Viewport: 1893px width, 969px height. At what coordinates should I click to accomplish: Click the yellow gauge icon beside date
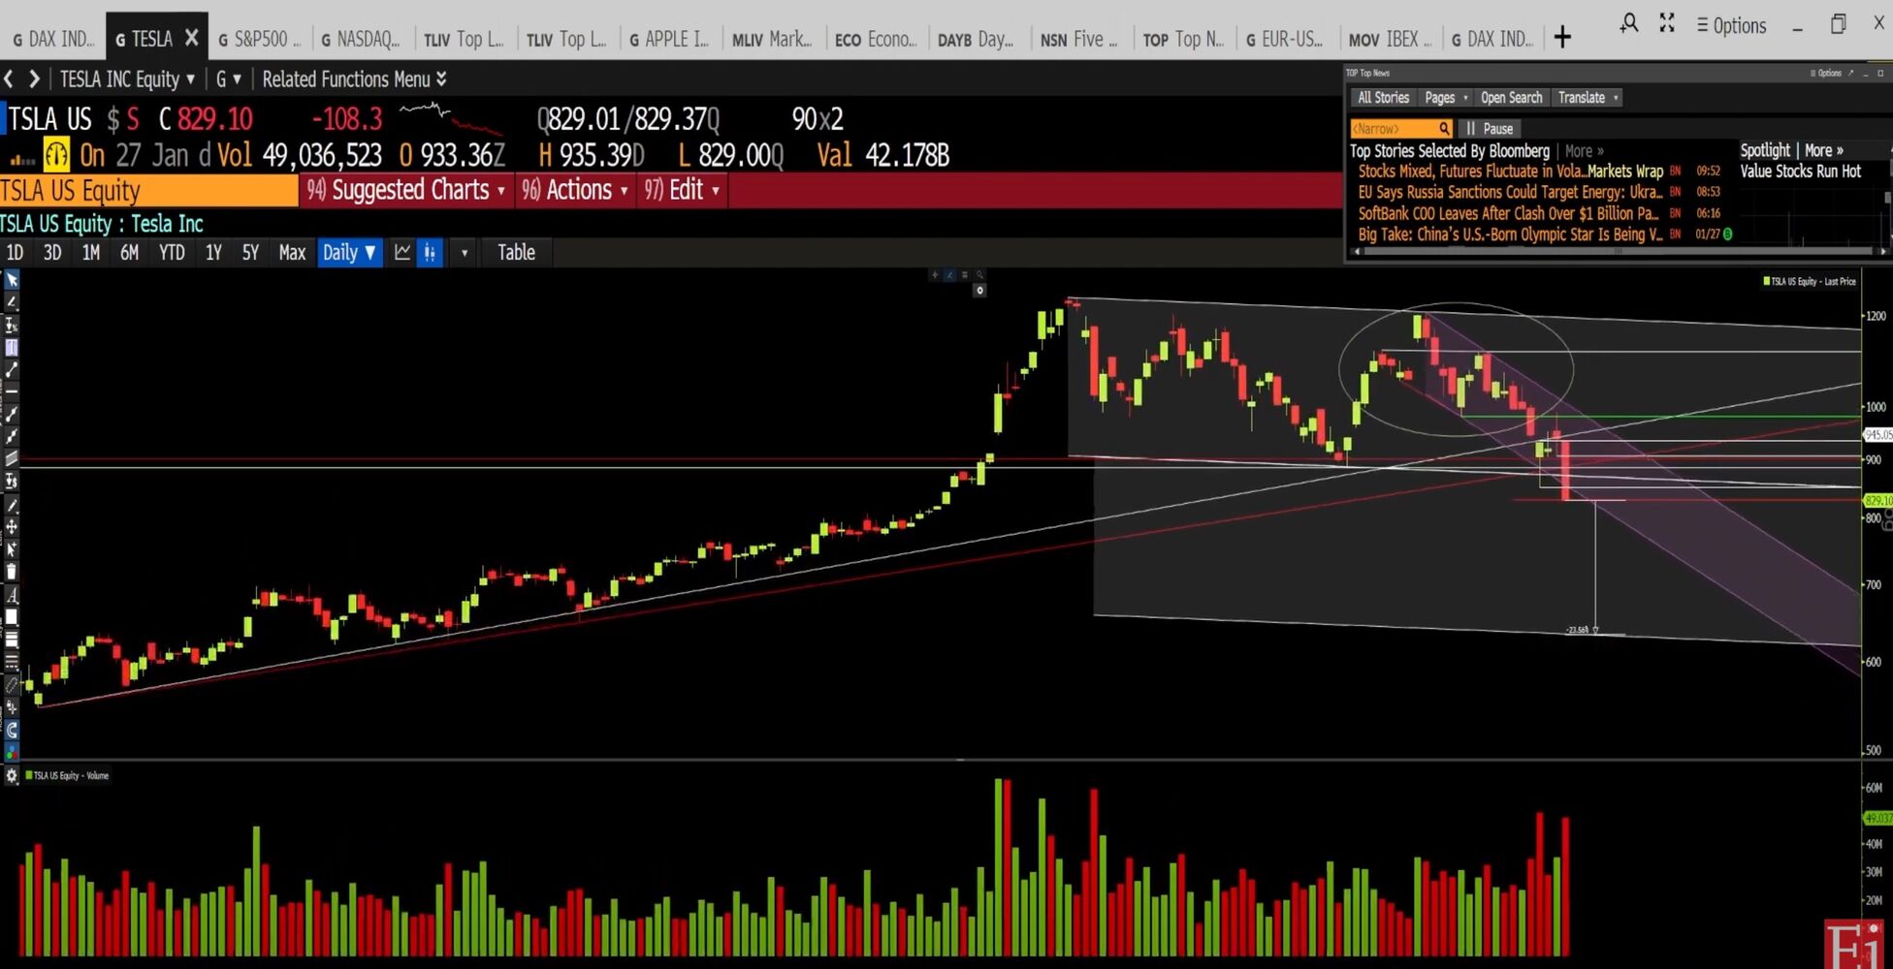coord(56,154)
